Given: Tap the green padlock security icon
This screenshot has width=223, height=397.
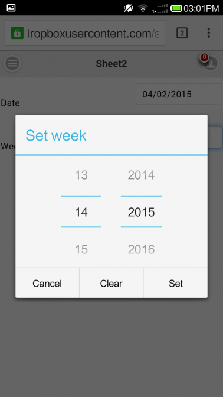Looking at the screenshot, I should pos(17,33).
